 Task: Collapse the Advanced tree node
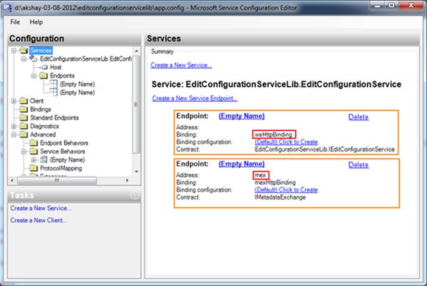14,135
